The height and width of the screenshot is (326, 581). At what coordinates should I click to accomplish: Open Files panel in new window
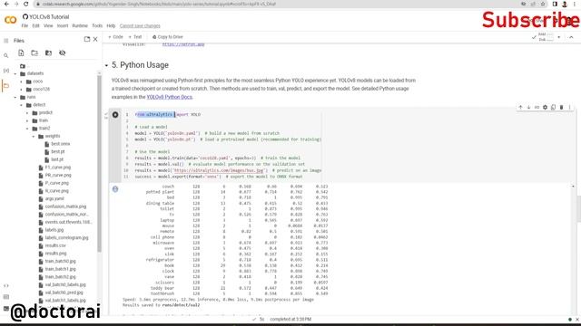[87, 39]
